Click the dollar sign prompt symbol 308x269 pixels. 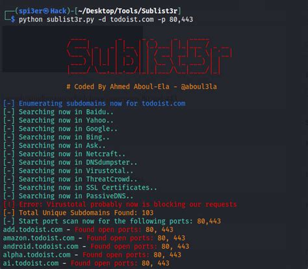[13, 19]
